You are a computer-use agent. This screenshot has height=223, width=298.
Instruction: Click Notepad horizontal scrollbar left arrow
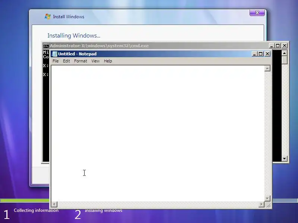pyautogui.click(x=54, y=204)
